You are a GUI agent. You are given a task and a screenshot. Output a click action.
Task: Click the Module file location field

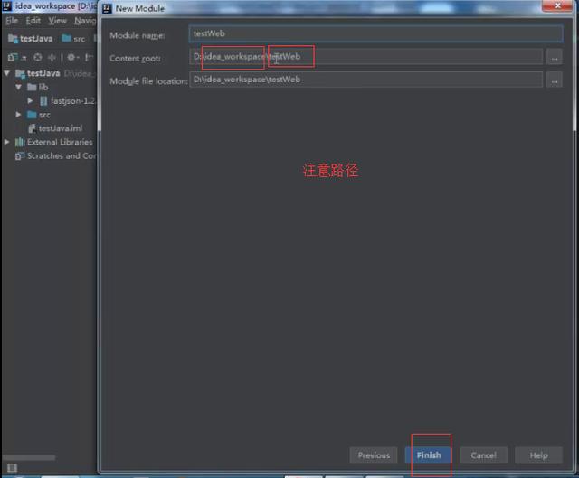click(365, 80)
